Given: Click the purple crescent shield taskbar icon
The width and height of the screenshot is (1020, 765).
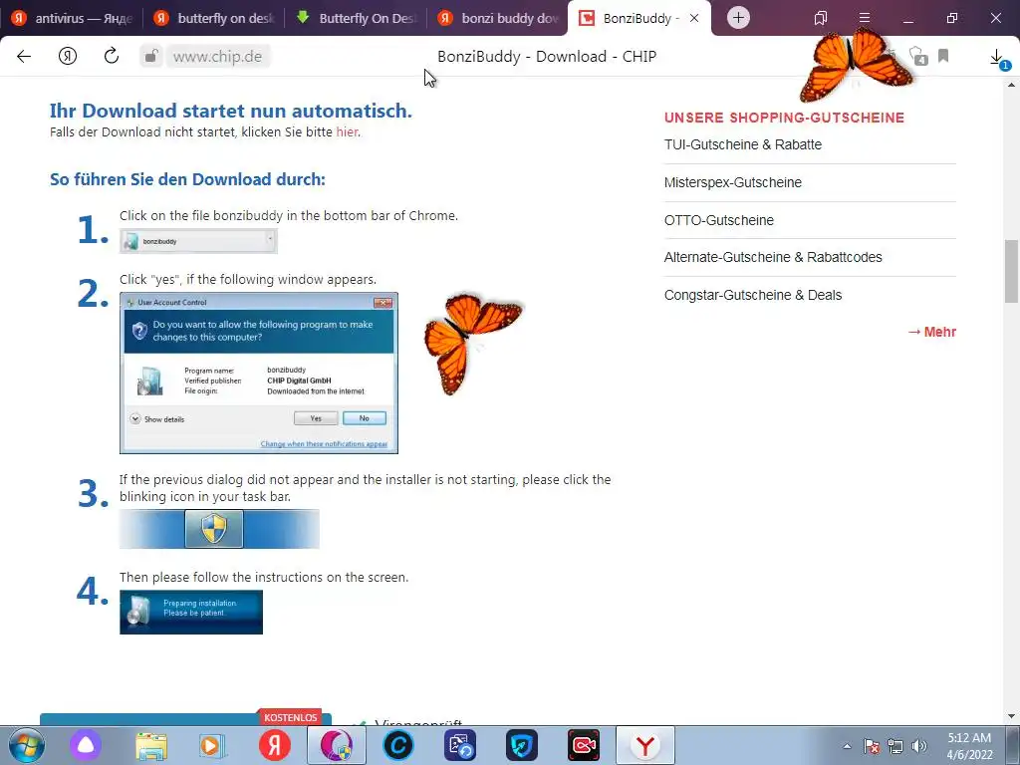Looking at the screenshot, I should [337, 745].
